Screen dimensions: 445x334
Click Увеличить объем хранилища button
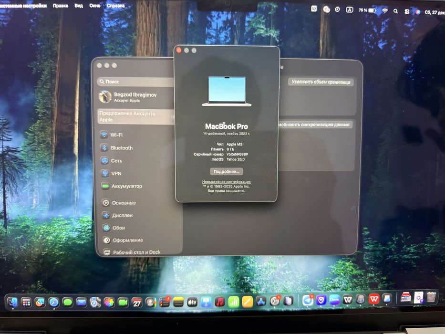tap(321, 82)
